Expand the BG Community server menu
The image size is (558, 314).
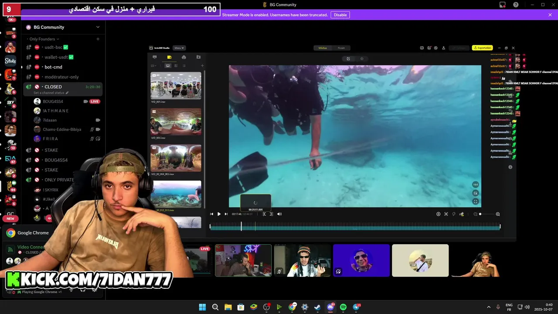(x=98, y=27)
